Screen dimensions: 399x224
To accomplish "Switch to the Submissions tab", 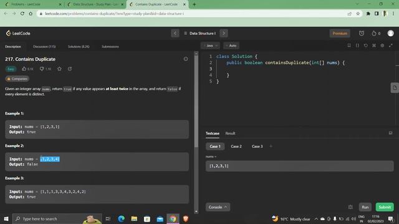I will [x=110, y=47].
